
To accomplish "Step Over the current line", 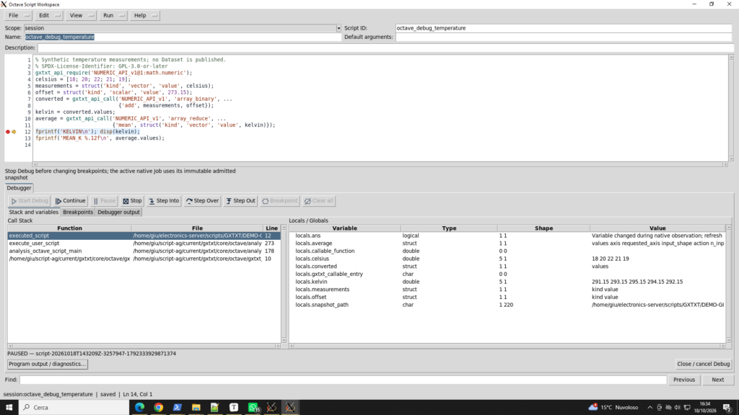I will [202, 201].
